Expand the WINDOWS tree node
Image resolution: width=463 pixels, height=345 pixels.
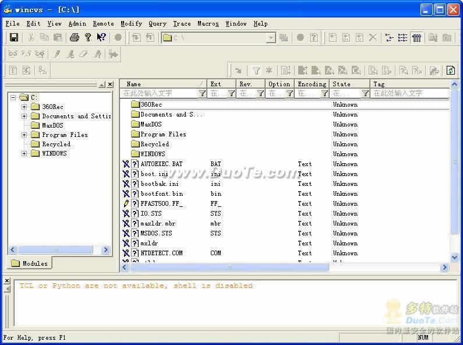click(x=24, y=153)
